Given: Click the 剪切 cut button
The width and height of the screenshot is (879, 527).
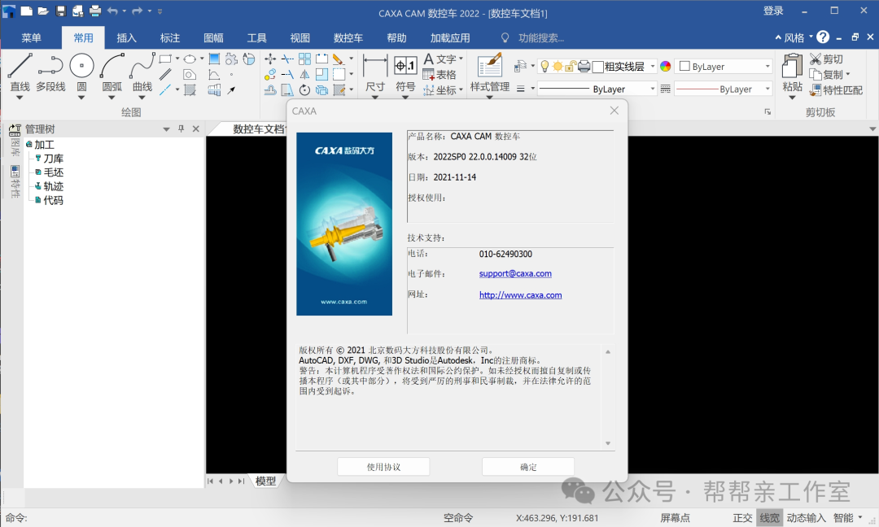Looking at the screenshot, I should tap(826, 59).
